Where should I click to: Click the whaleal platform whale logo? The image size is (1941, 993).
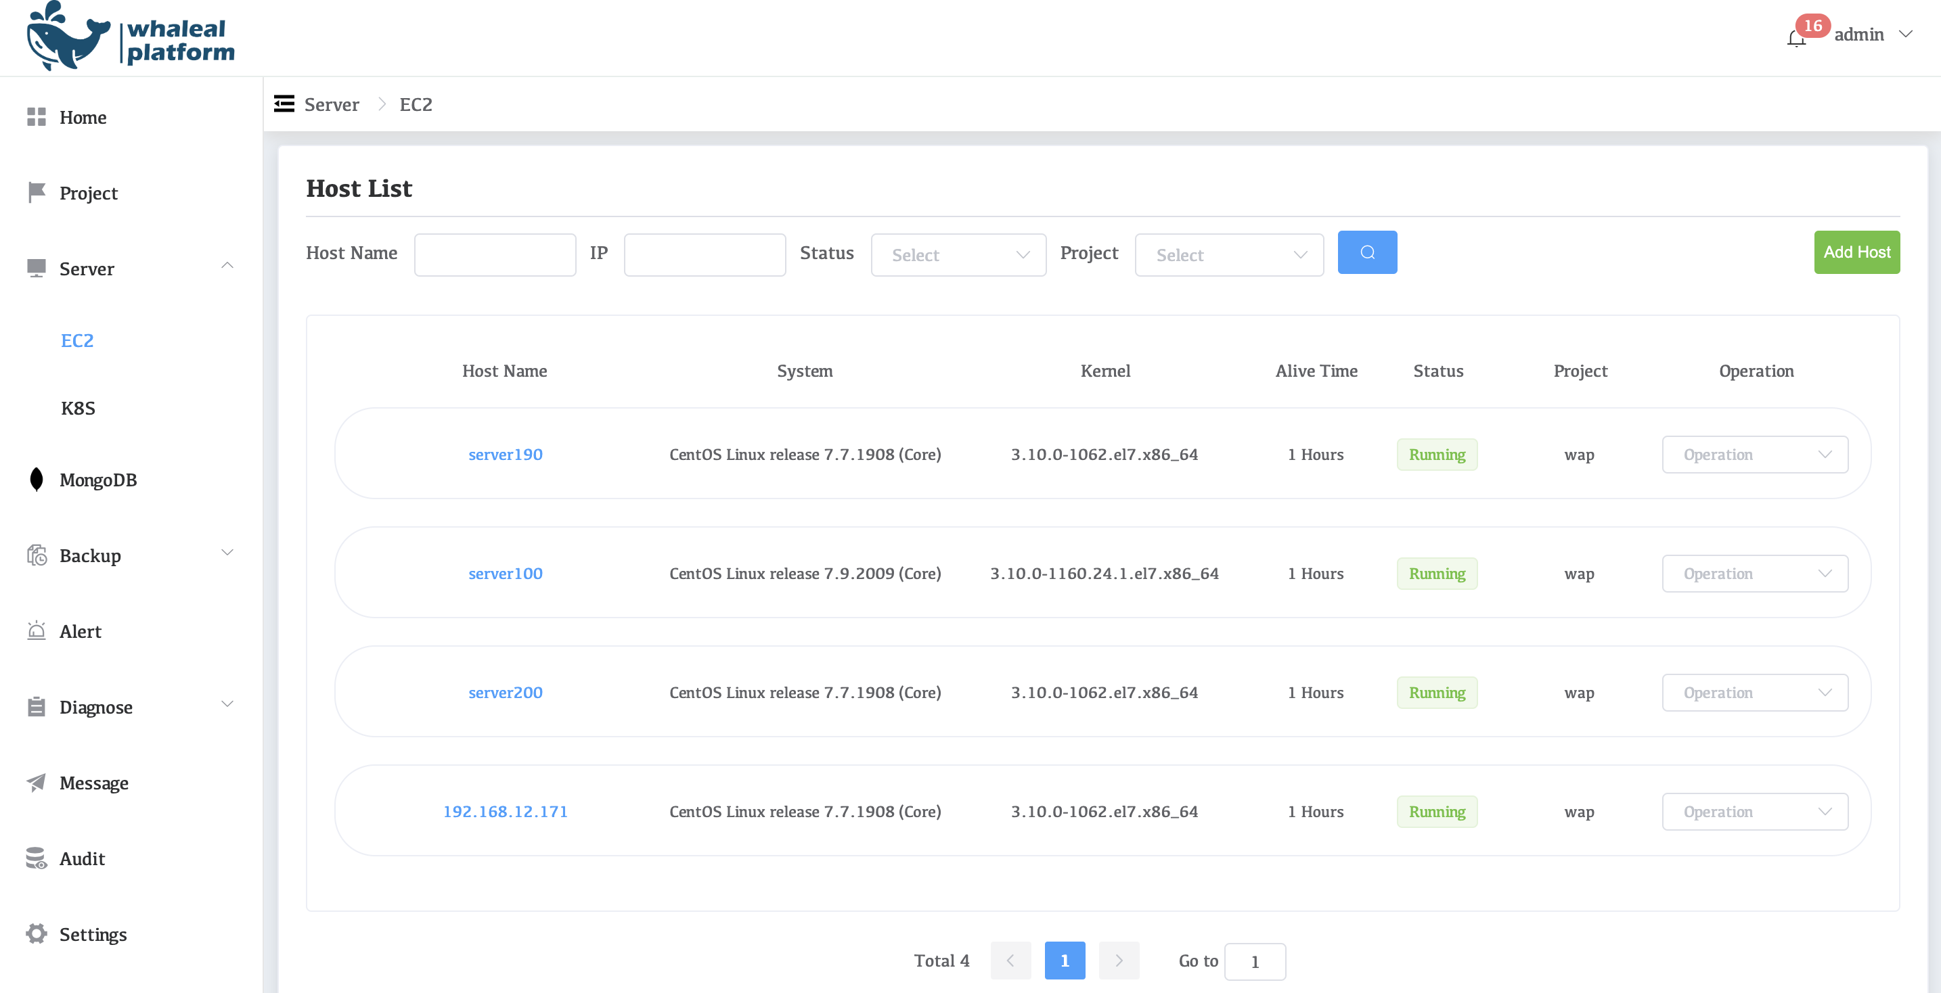click(68, 38)
